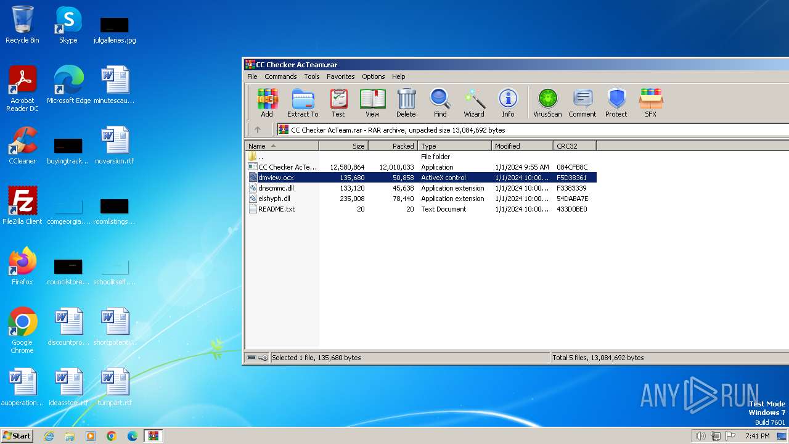Select dmview.ocx file row

[421, 178]
